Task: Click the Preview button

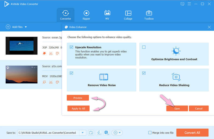Action: coord(78,98)
